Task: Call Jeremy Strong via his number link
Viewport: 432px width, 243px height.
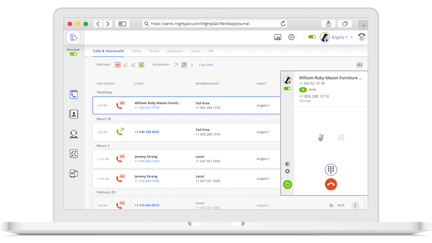Action: point(147,161)
